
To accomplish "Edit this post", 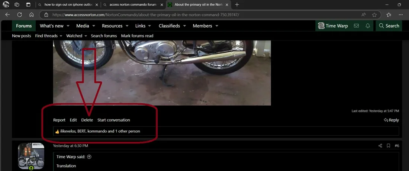I will tap(73, 120).
